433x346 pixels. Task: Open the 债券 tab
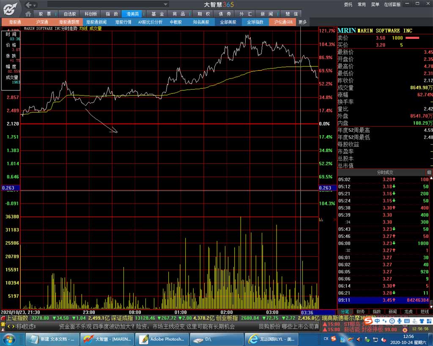225,14
